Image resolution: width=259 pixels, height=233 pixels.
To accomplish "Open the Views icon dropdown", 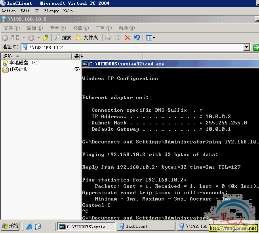I will [x=150, y=38].
